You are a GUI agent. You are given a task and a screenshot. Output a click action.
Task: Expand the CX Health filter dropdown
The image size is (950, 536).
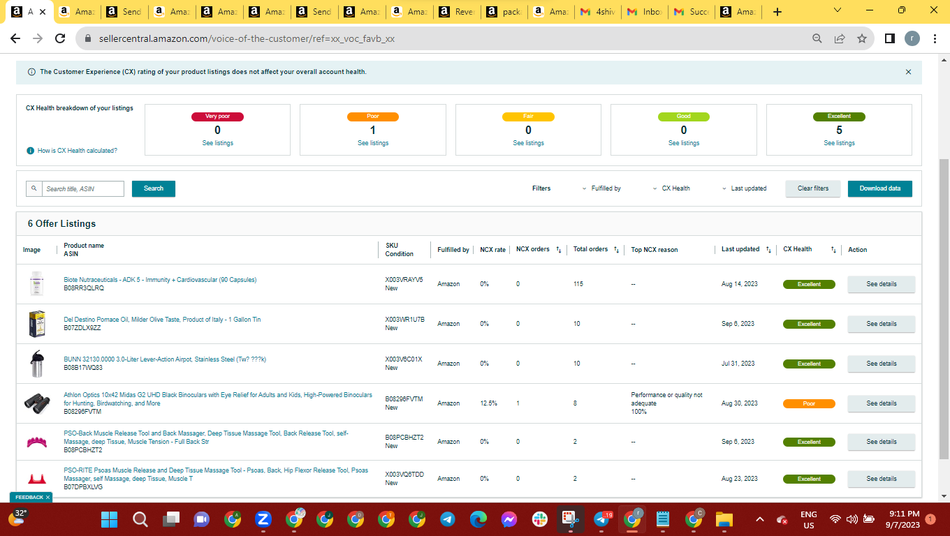[x=671, y=188]
